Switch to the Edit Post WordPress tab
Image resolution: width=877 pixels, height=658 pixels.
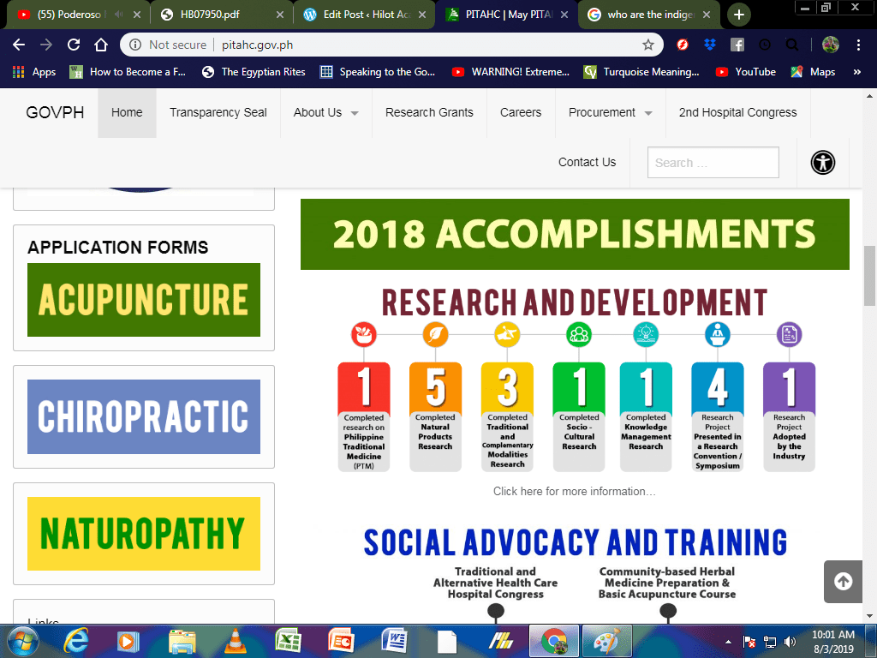[362, 15]
